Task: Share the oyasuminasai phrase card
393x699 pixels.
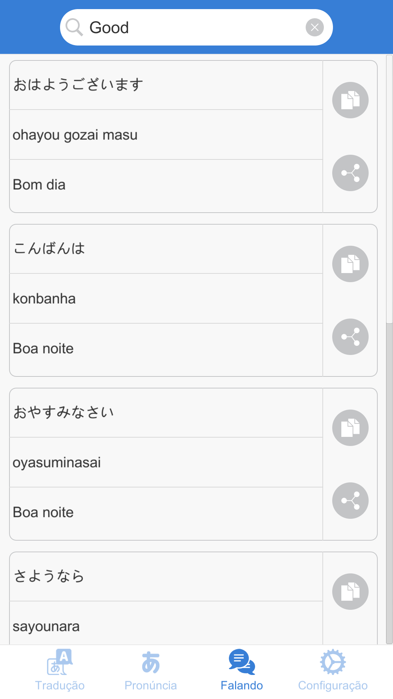Action: (350, 501)
